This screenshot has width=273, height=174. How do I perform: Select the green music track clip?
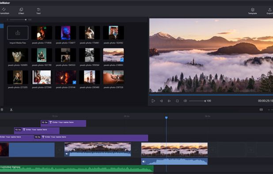tap(77, 169)
